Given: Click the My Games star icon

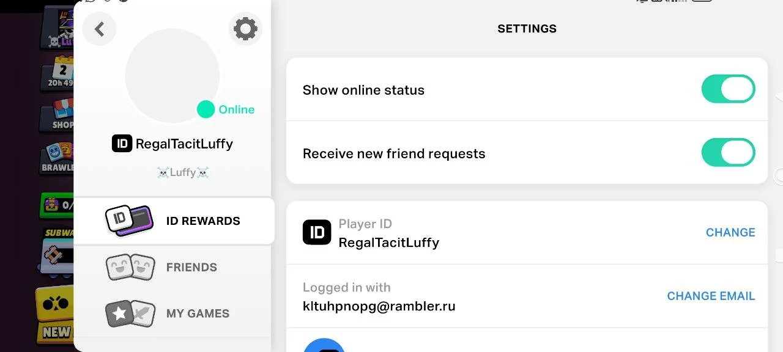Looking at the screenshot, I should 130,313.
